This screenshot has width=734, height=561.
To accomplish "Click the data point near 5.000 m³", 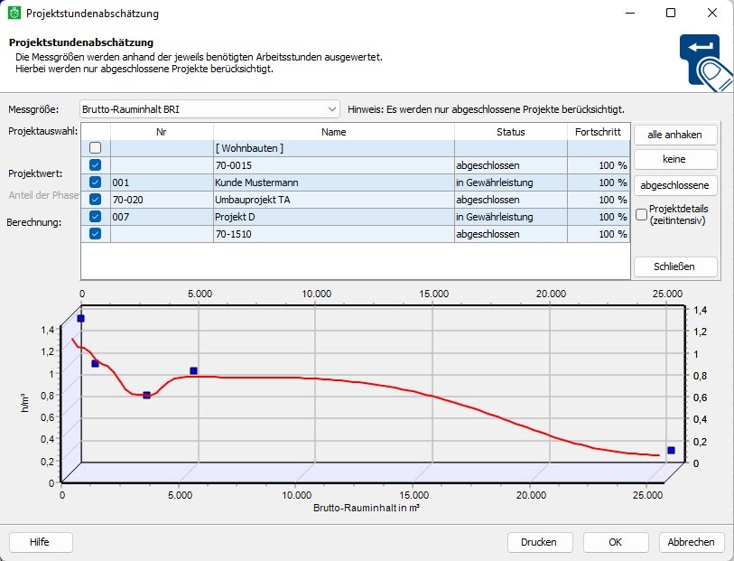I will [x=193, y=371].
